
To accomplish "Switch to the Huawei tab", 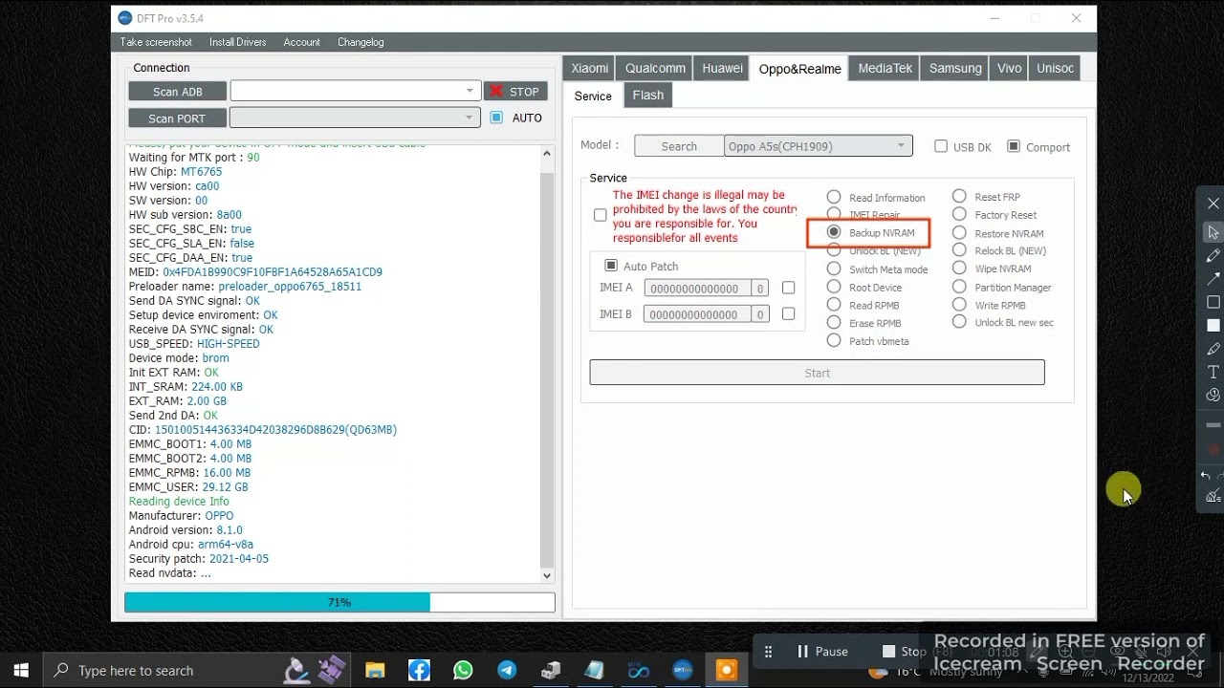I will coord(723,68).
